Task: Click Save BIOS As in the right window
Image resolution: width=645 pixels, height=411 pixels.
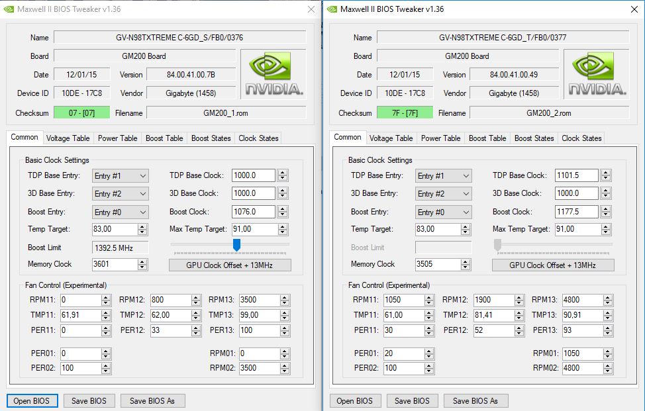Action: 475,400
